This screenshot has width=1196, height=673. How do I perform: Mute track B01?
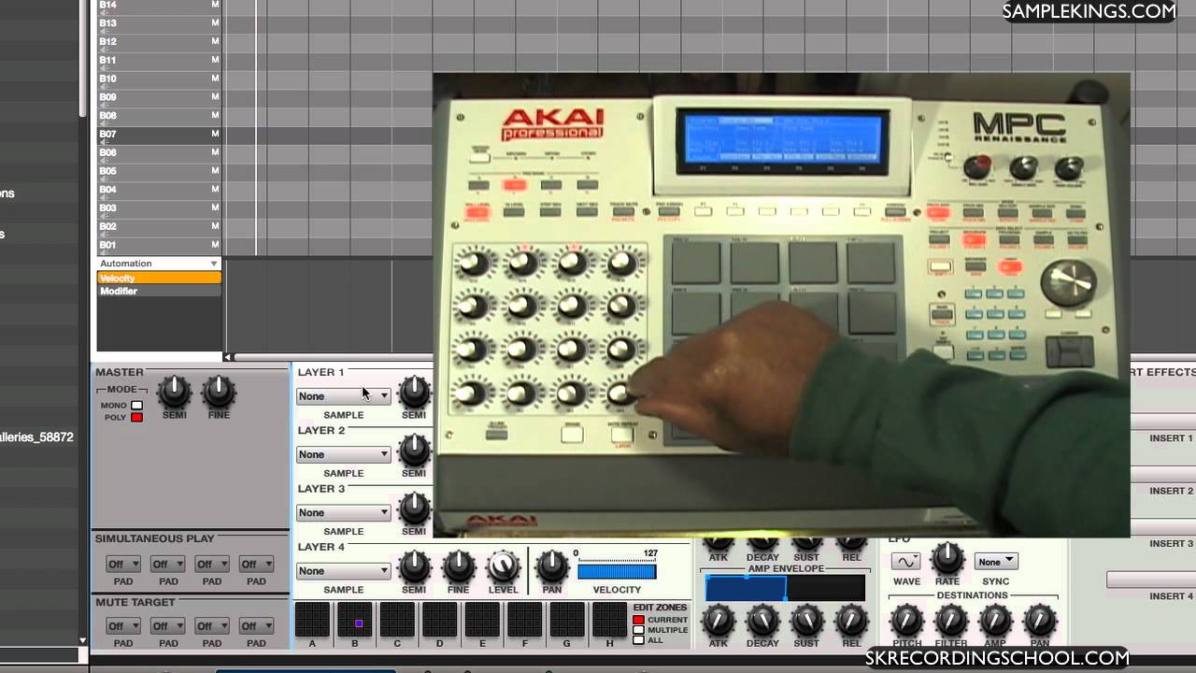pyautogui.click(x=215, y=245)
